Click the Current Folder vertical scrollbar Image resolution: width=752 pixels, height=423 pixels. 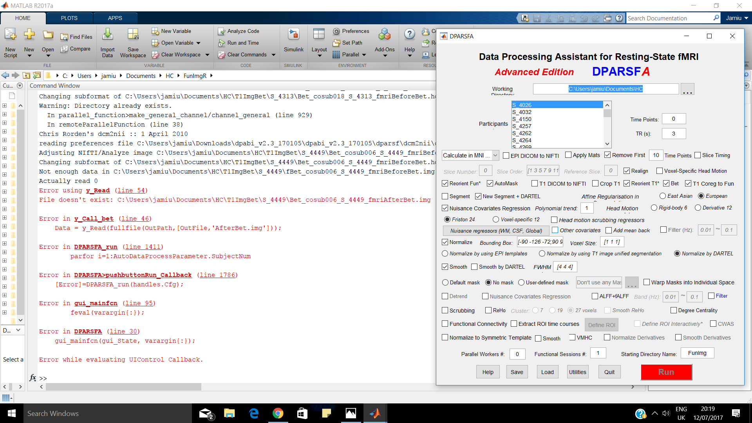tap(20, 211)
